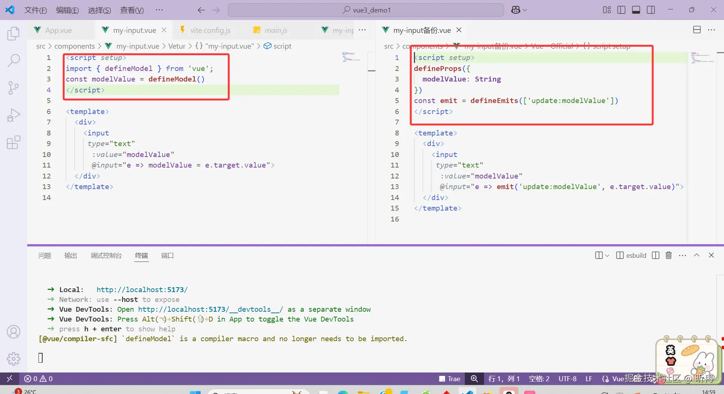Open the terminal launch profile dropdown arrow
The width and height of the screenshot is (724, 394).
pyautogui.click(x=607, y=255)
